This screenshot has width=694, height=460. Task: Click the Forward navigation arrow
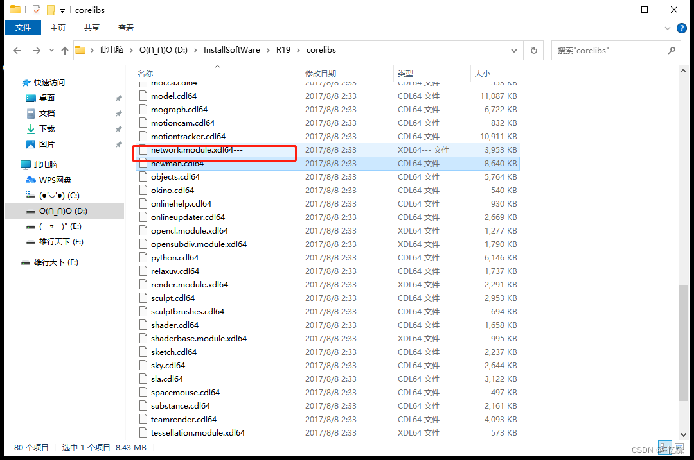[x=36, y=51]
